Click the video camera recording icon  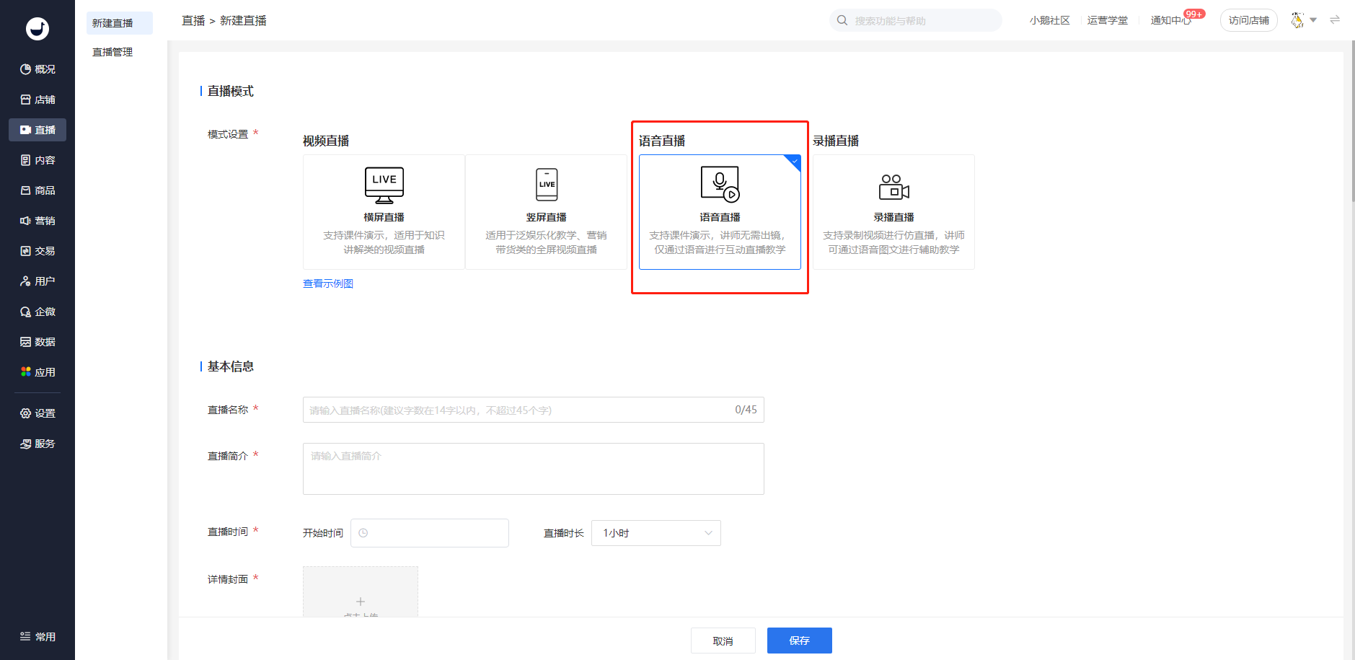tap(893, 187)
